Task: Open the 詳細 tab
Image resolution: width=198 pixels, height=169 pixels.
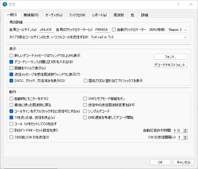Action: (x=144, y=15)
